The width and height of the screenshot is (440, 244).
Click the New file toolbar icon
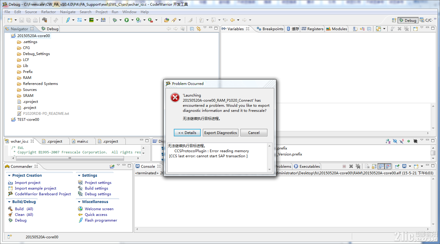tap(10, 20)
